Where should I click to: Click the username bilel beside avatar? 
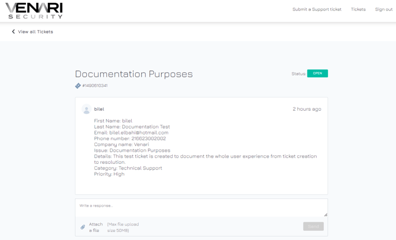click(x=99, y=109)
